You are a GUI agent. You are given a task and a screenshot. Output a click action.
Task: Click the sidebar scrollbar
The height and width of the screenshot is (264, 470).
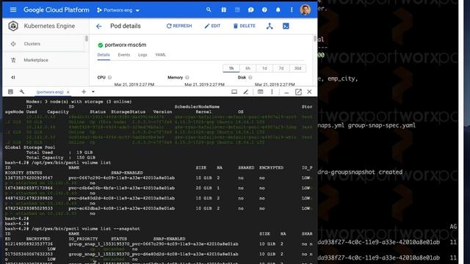[87, 38]
